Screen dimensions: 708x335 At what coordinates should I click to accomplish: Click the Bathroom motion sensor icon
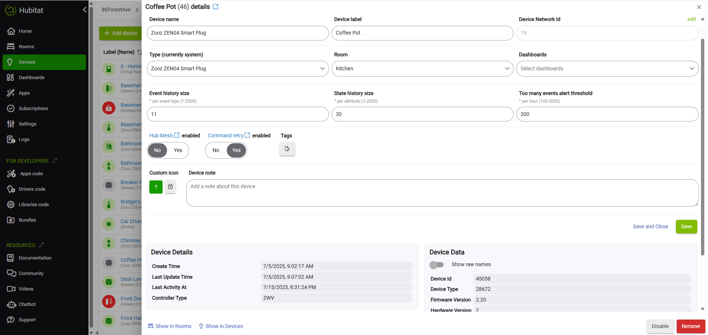109,147
